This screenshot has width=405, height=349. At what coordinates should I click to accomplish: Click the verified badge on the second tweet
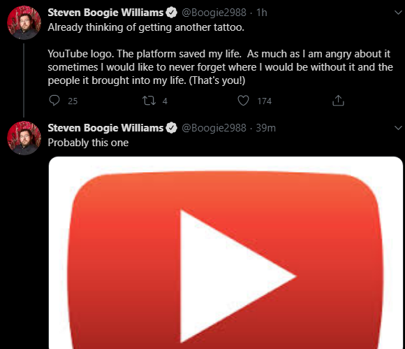click(171, 128)
